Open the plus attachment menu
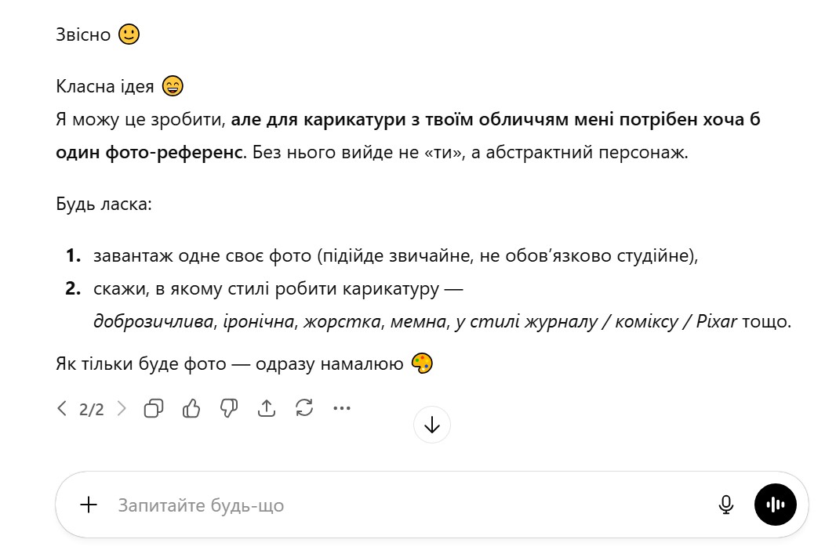 click(89, 505)
